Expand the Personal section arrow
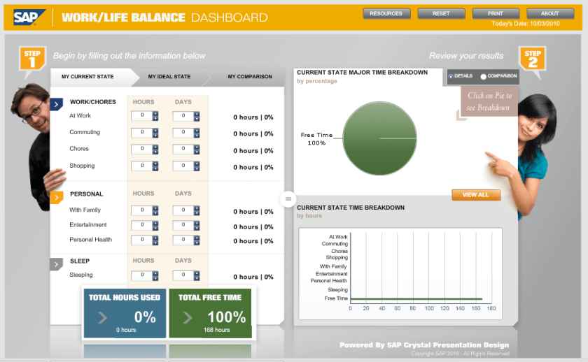This screenshot has height=362, width=588. pos(57,198)
